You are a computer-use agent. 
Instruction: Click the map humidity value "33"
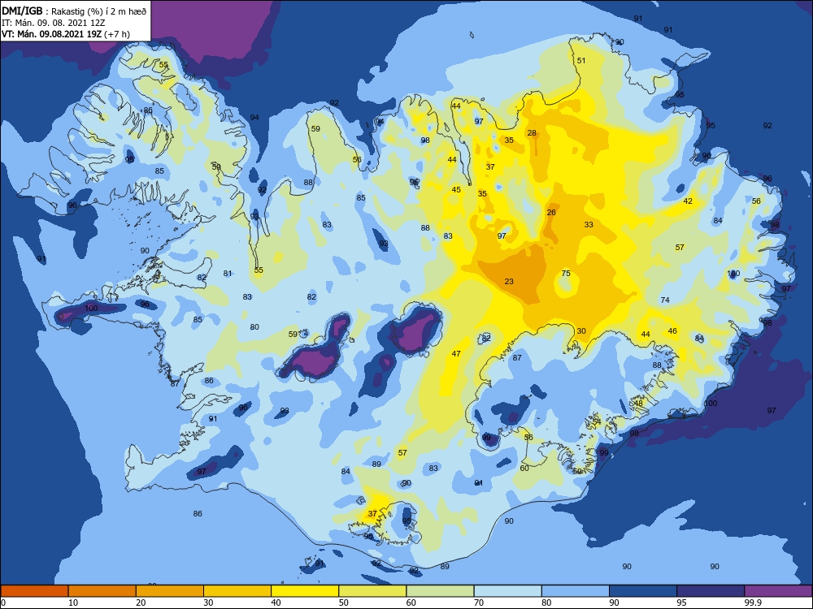(x=589, y=224)
